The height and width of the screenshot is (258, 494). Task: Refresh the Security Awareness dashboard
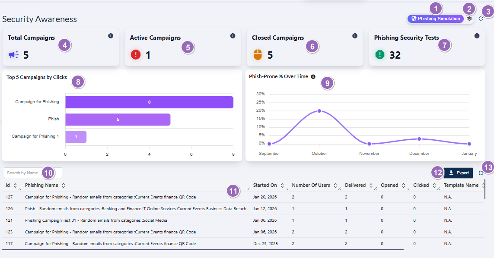tap(481, 19)
